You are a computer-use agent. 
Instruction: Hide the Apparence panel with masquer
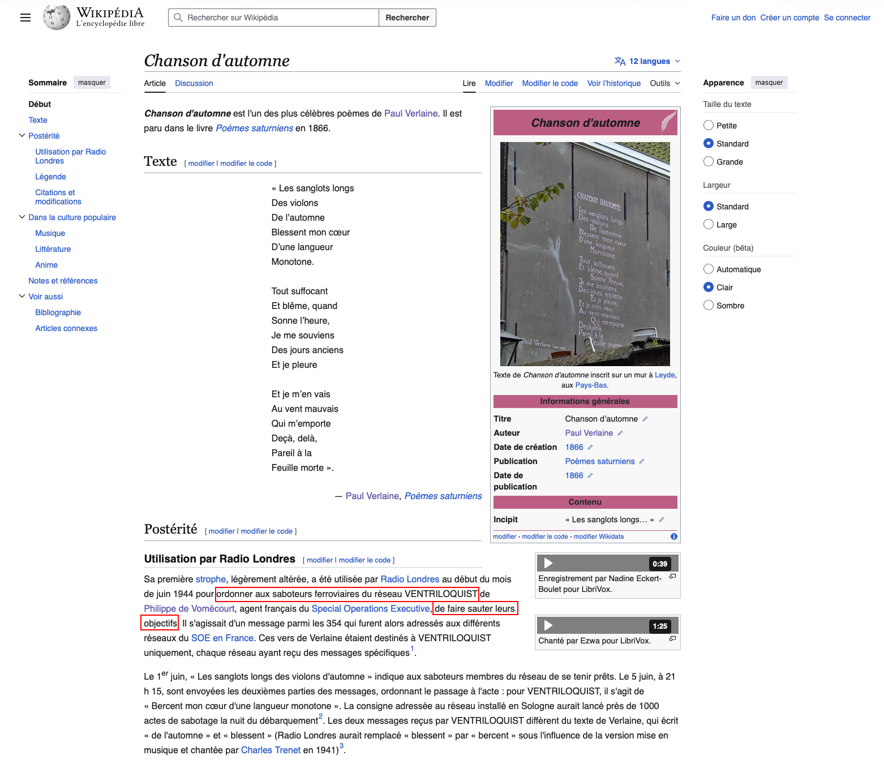769,83
